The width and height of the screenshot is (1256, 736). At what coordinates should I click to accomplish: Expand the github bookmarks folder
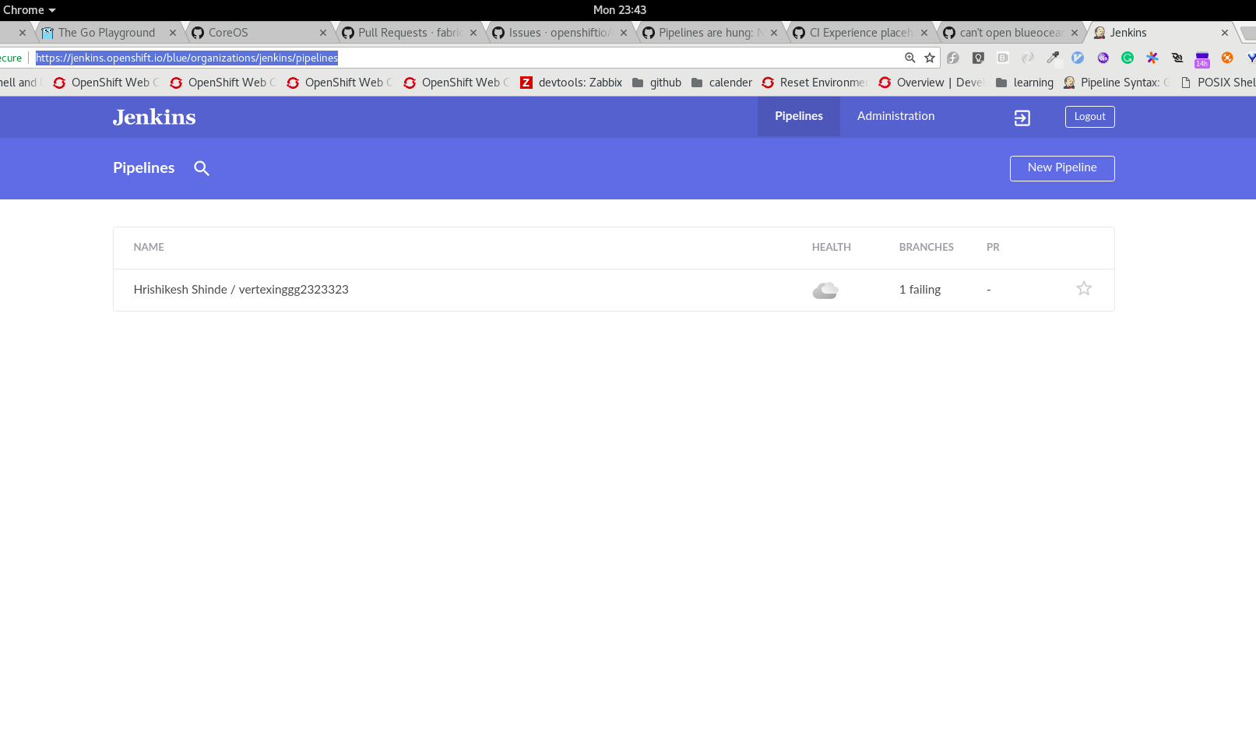click(x=656, y=82)
